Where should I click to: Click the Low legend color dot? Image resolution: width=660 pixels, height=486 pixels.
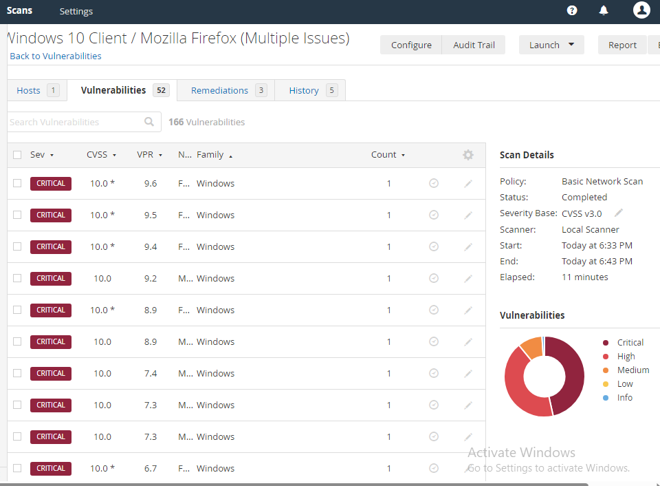click(606, 384)
